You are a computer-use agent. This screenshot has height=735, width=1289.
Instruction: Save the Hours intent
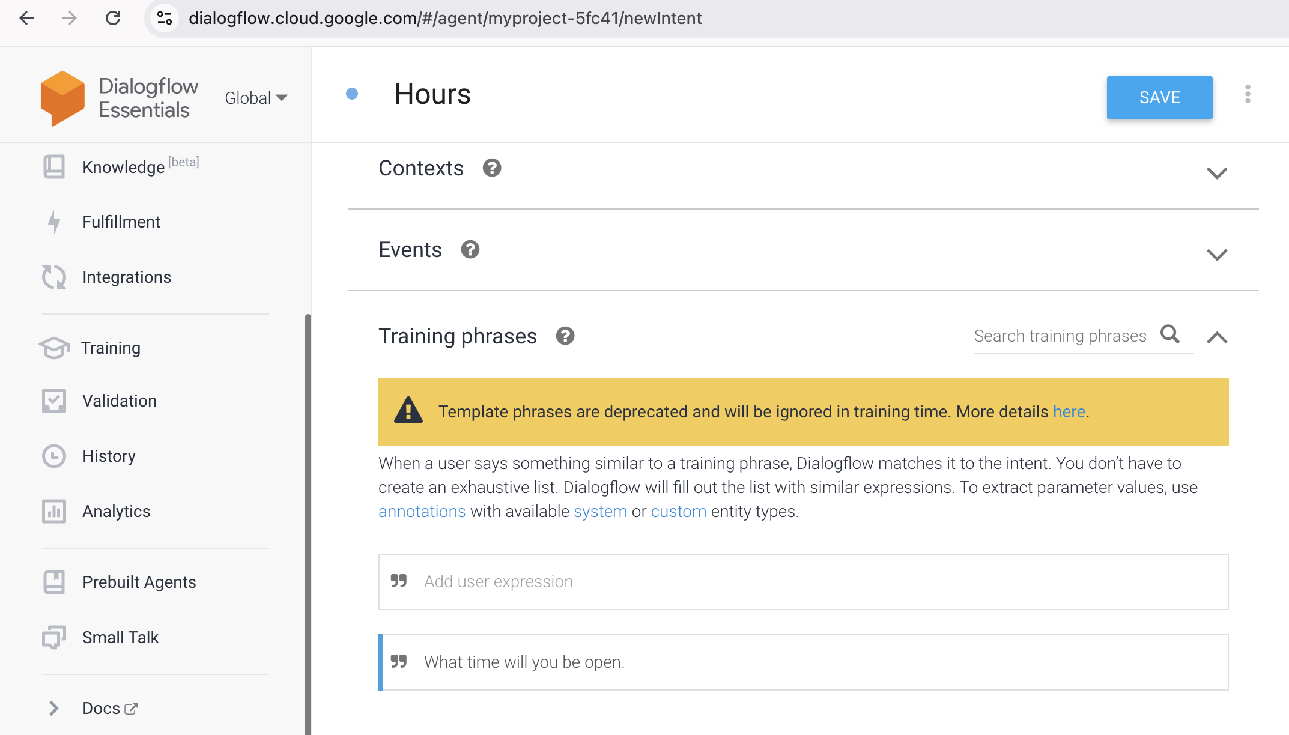1159,97
